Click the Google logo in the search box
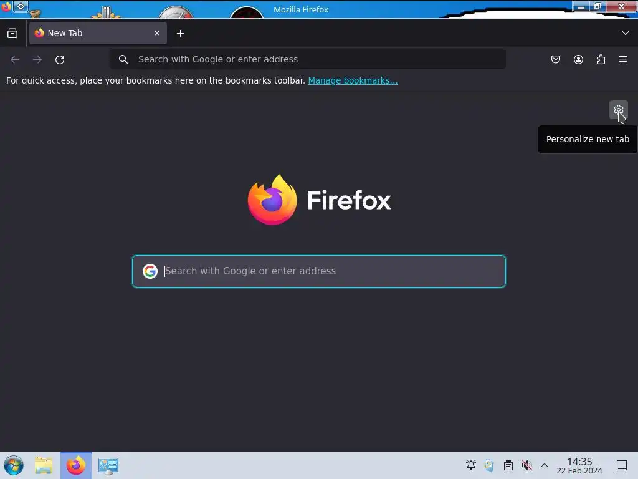638x479 pixels. [150, 271]
